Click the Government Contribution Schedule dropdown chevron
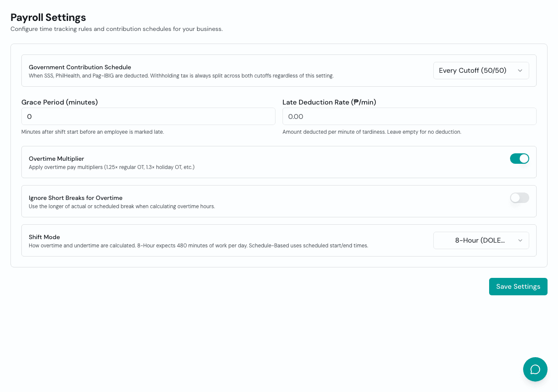 [520, 71]
